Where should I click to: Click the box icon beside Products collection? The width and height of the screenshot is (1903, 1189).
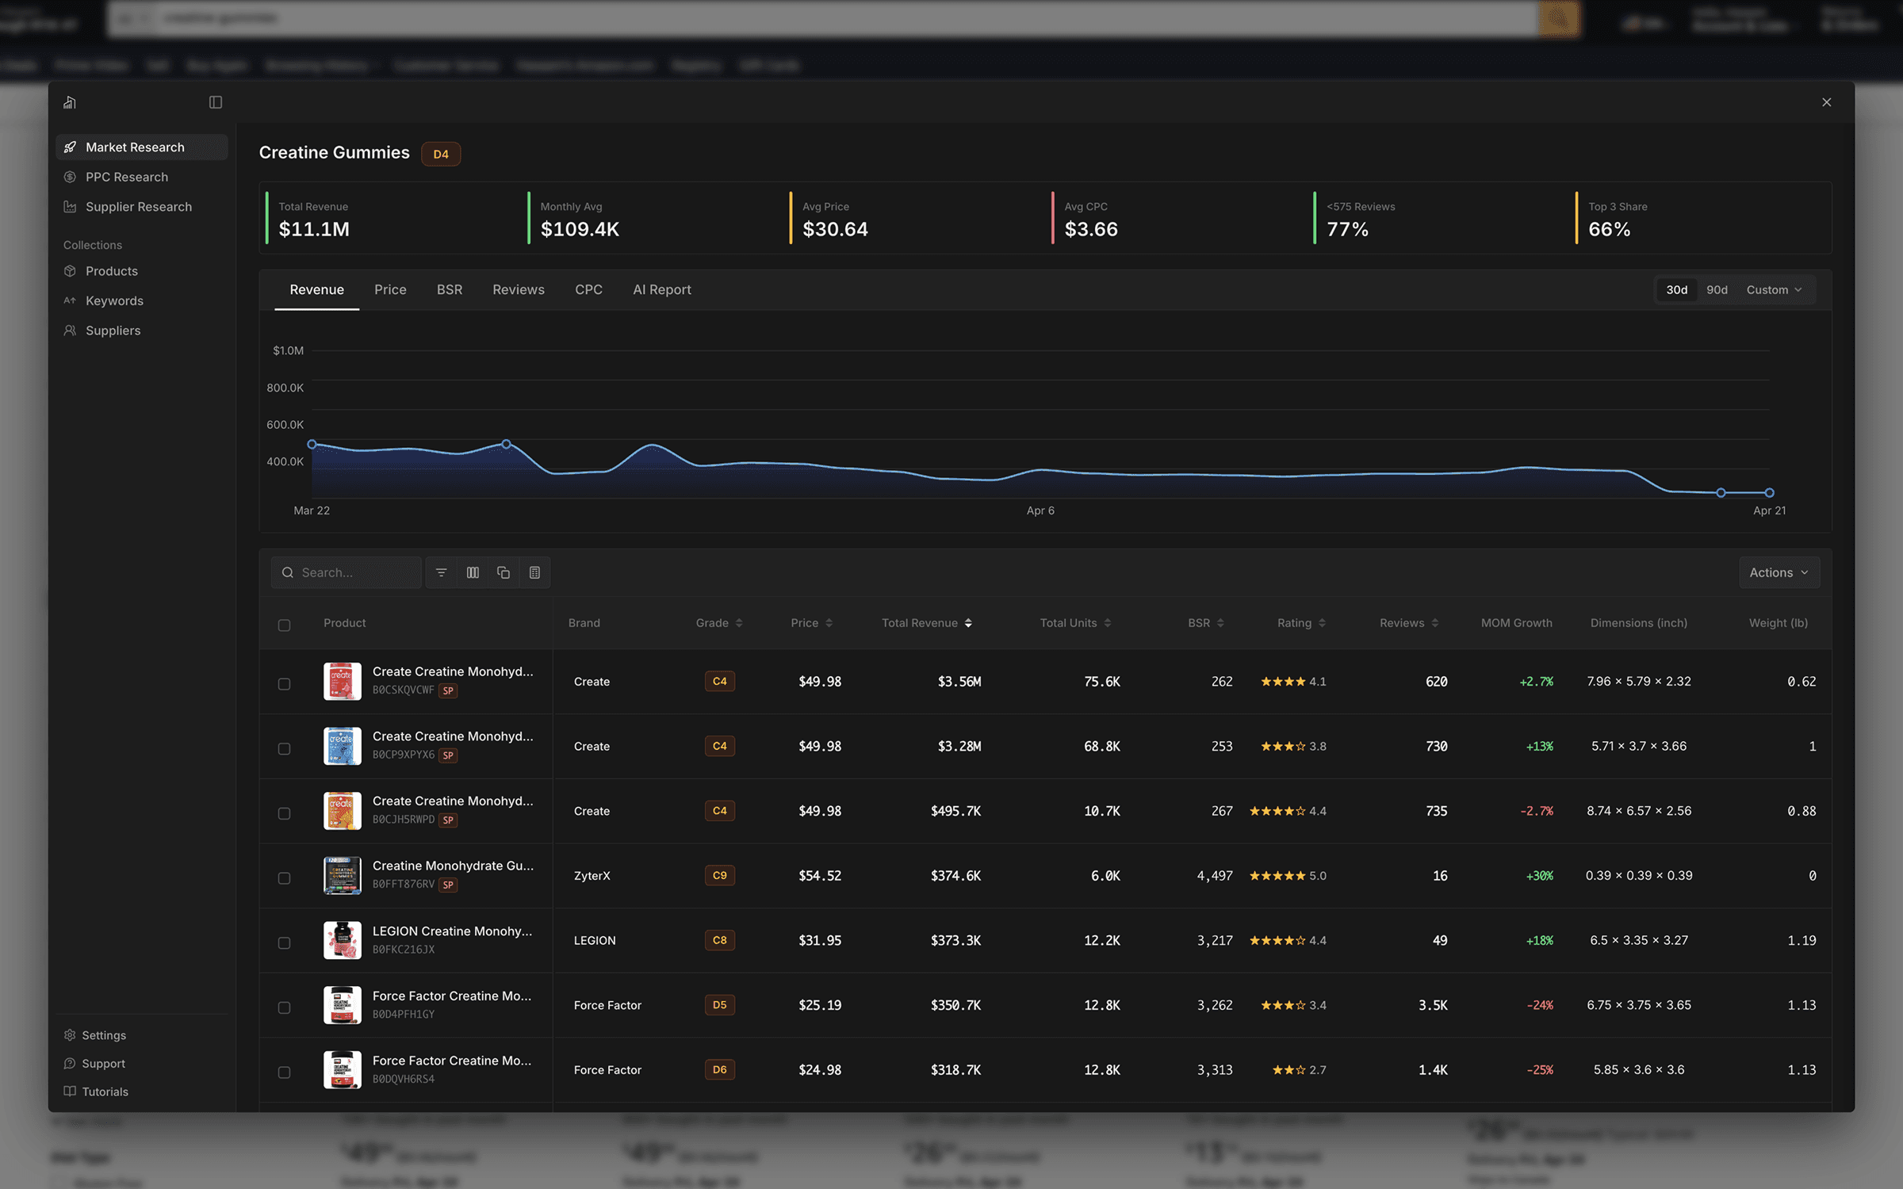[70, 271]
